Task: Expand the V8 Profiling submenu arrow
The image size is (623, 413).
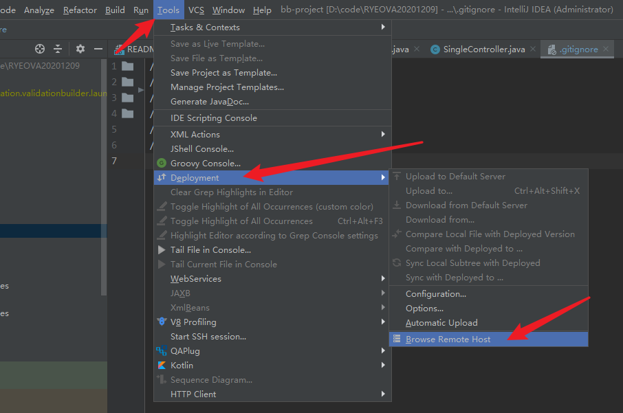Action: click(383, 322)
